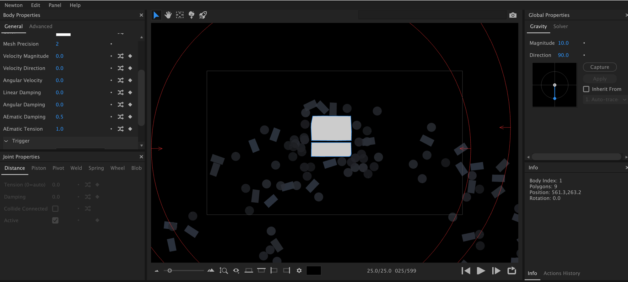Image resolution: width=628 pixels, height=282 pixels.
Task: Select the Piston joint tab
Action: coord(39,168)
